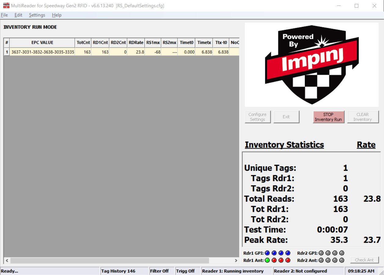
Task: Click the horizontal scrollbar right arrow
Action: point(236,261)
